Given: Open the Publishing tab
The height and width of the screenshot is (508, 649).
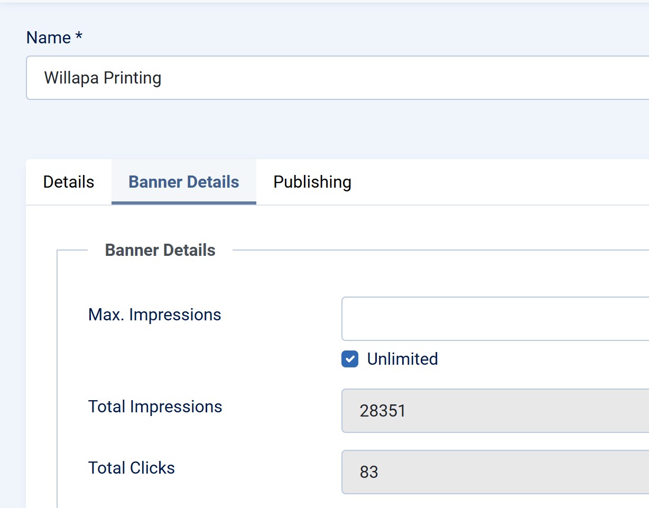Looking at the screenshot, I should coord(312,182).
